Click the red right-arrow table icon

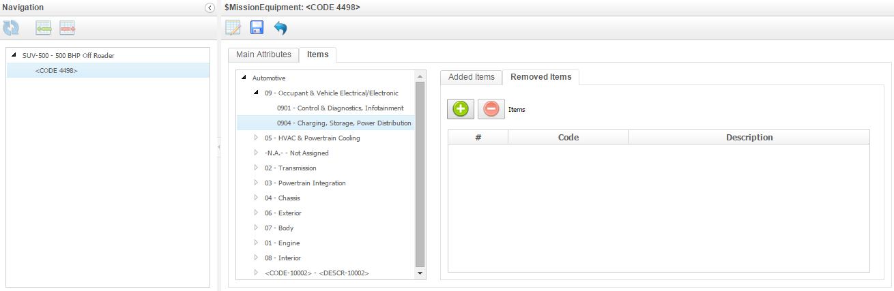coord(67,28)
